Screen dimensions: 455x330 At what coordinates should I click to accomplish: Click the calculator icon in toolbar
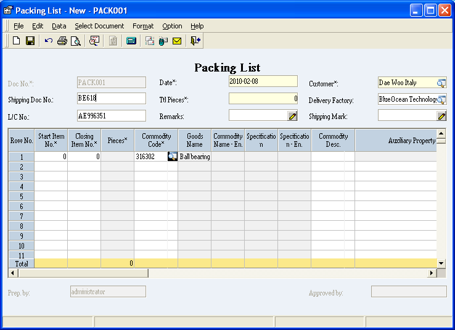[x=131, y=41]
